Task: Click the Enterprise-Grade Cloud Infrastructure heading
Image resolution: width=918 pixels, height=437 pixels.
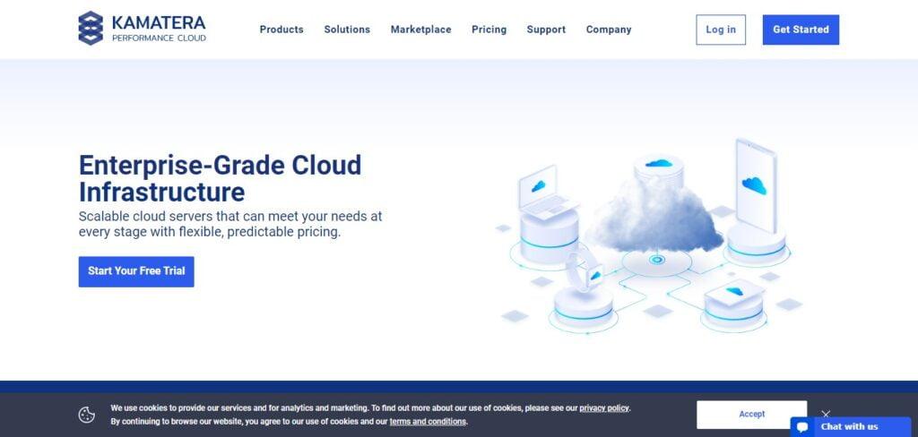Action: [221, 178]
